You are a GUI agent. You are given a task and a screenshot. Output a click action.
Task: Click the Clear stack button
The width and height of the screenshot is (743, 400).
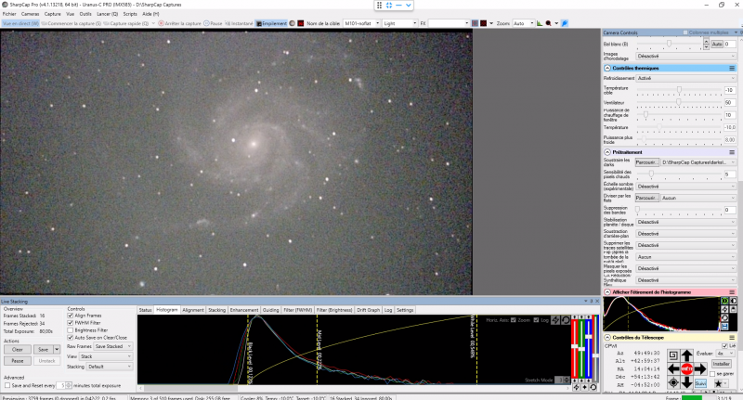click(18, 349)
